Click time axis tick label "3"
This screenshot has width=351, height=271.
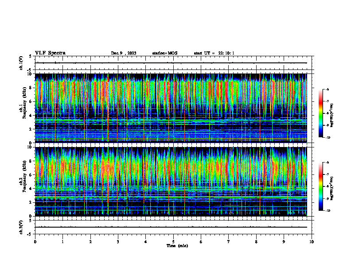point(118,242)
